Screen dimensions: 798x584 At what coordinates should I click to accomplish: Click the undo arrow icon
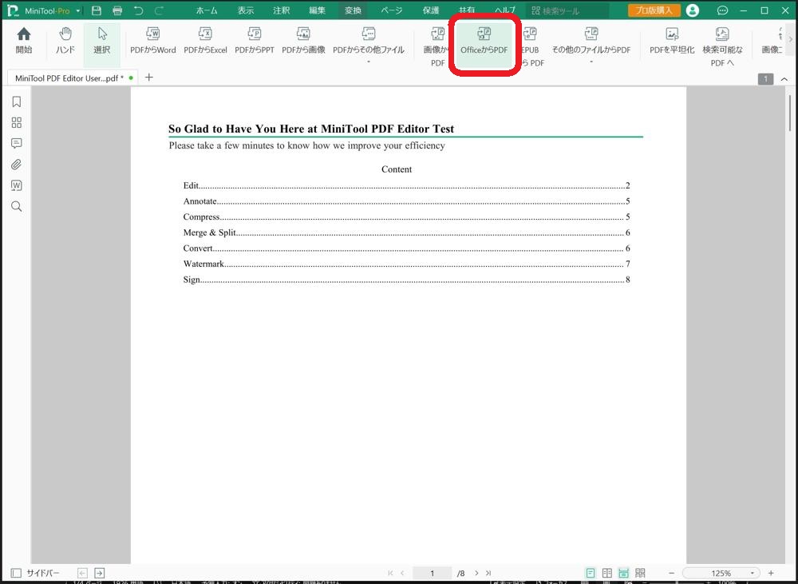point(138,10)
